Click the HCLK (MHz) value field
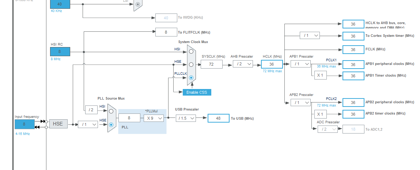This screenshot has height=170, width=420. (272, 64)
